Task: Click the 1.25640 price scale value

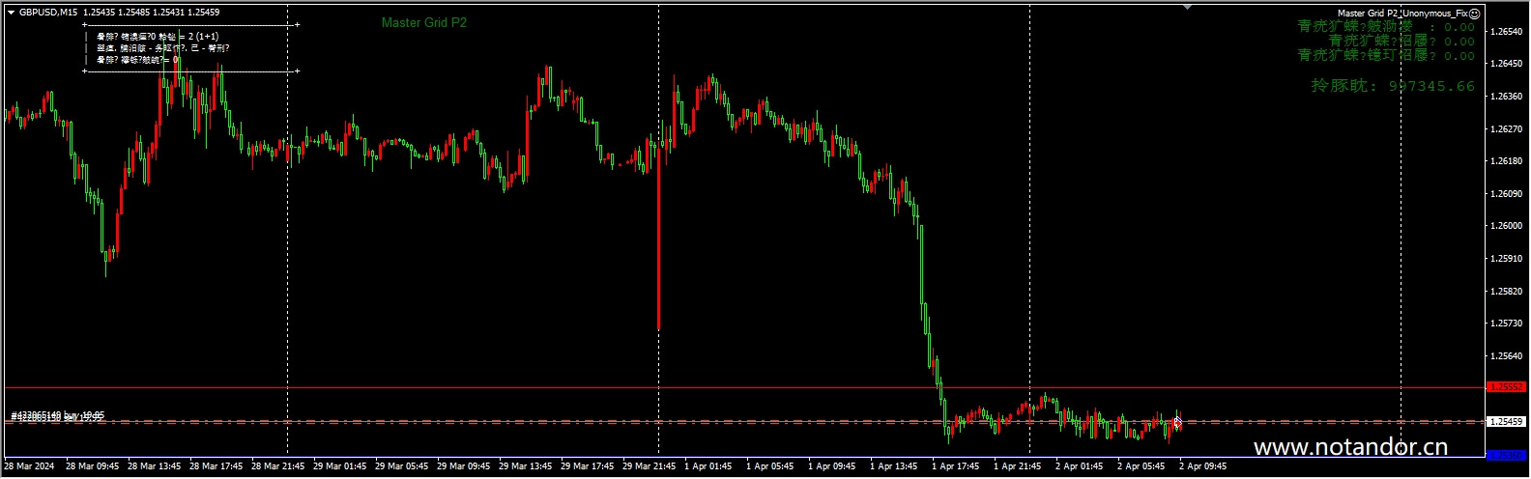Action: click(1507, 356)
